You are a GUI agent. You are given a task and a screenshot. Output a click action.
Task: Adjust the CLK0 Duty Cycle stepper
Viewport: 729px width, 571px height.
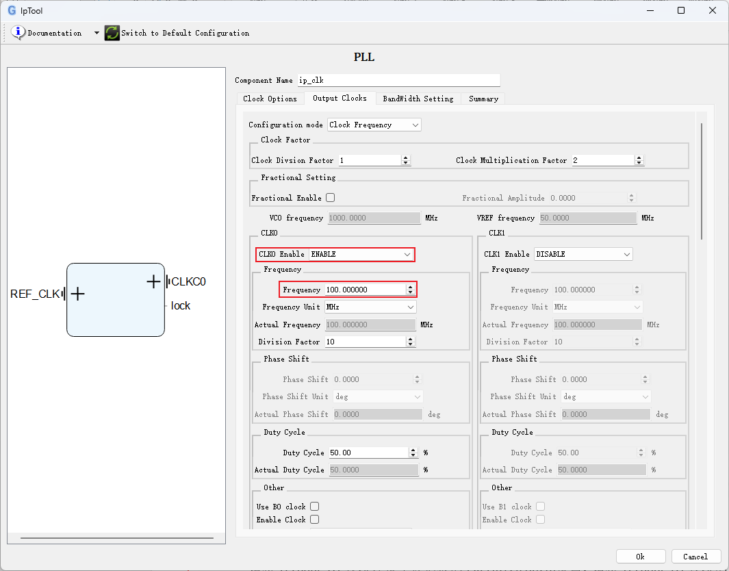point(413,453)
